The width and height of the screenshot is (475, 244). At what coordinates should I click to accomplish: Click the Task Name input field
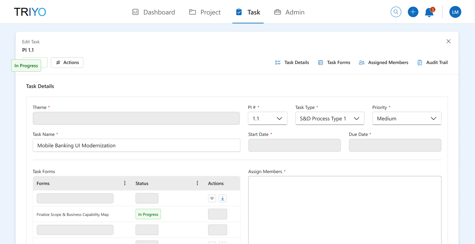[x=136, y=146]
